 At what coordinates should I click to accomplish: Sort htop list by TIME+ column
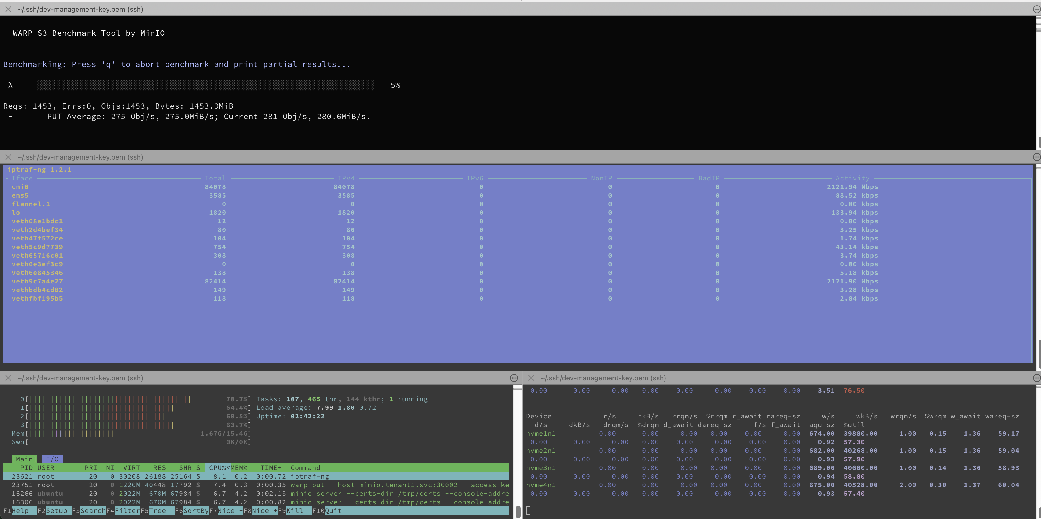pyautogui.click(x=271, y=468)
